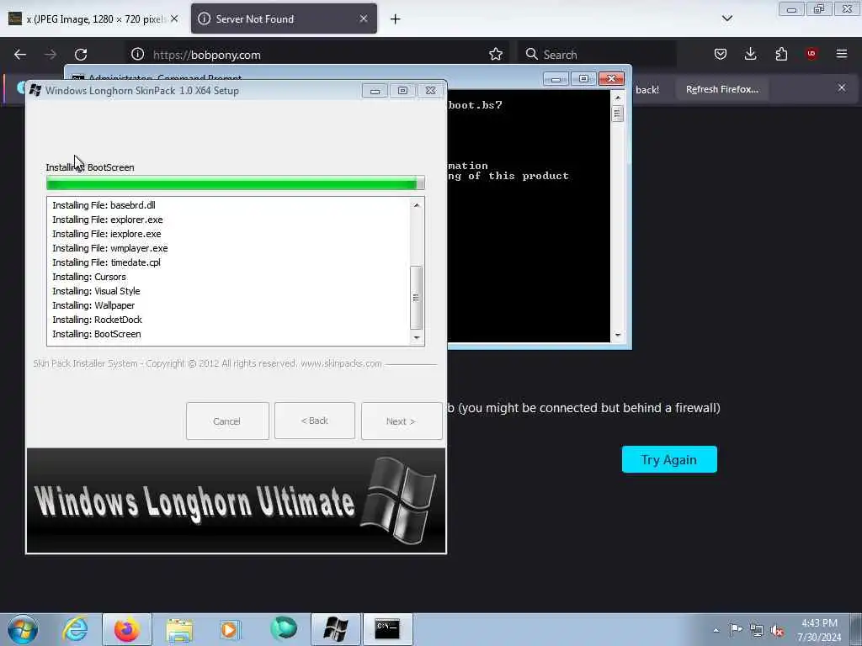Select the 'Installing File: wmplayer.exe' log line
The width and height of the screenshot is (862, 646).
tap(110, 248)
